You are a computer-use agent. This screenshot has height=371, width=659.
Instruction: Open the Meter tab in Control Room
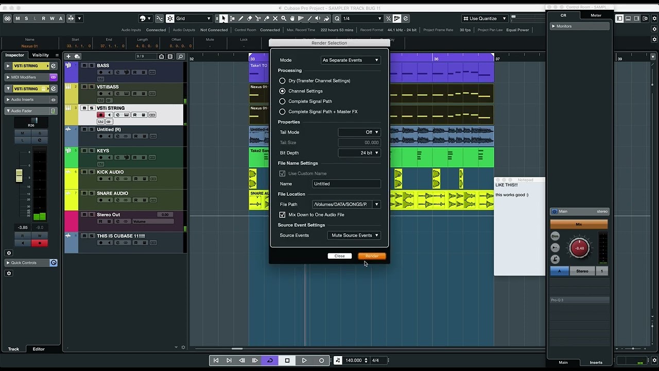point(596,15)
